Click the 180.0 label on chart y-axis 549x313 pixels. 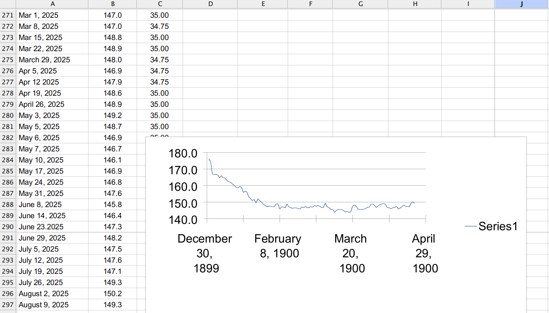(x=183, y=153)
